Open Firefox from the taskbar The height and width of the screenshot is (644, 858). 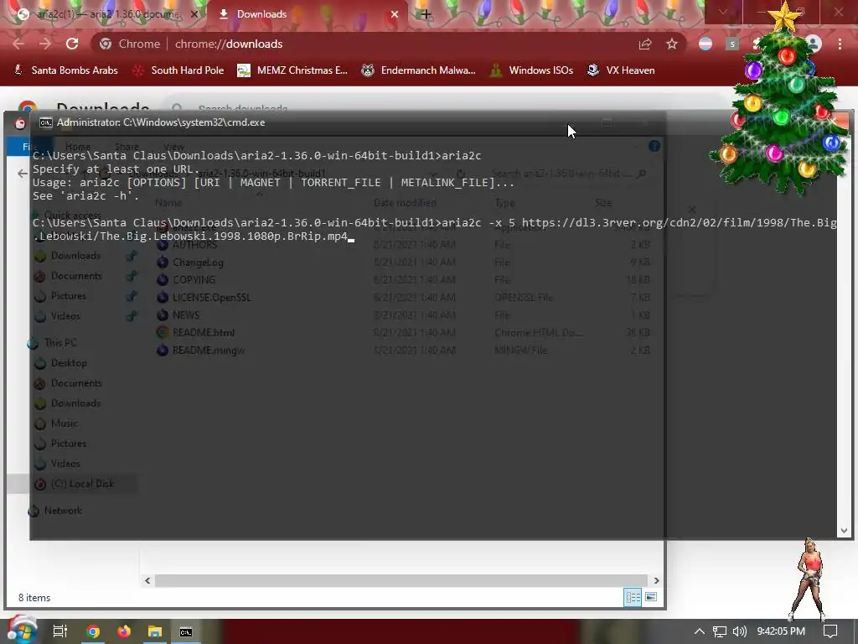click(x=124, y=631)
